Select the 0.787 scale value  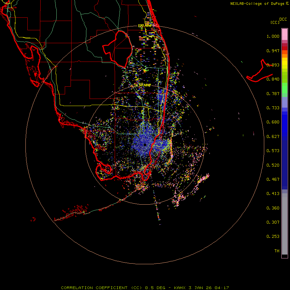coord(273,93)
